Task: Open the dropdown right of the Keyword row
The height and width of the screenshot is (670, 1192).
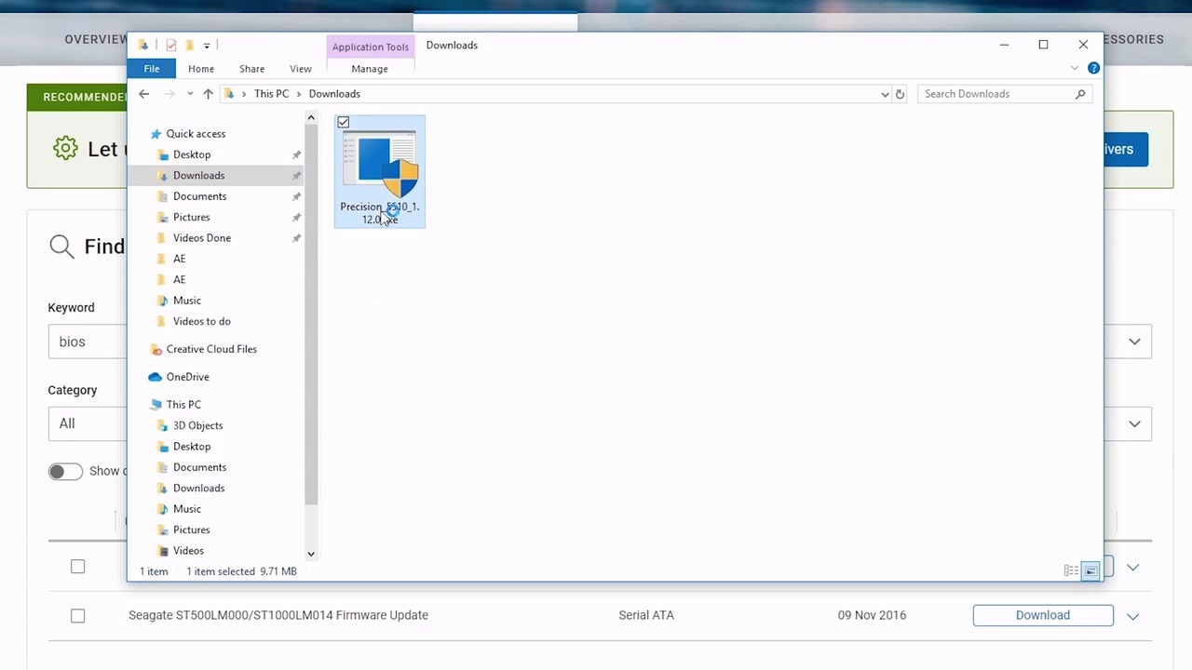Action: point(1134,342)
